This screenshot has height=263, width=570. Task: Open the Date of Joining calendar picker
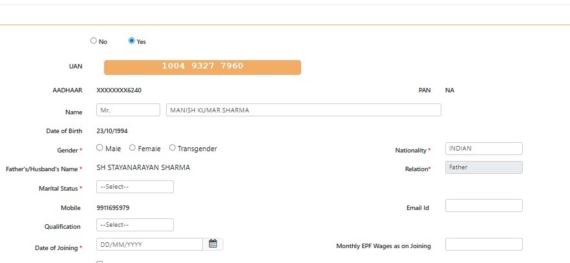(213, 244)
